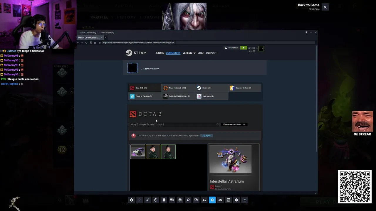Open the discussions chat-bubbles icon in overlay toolbar
The width and height of the screenshot is (376, 211).
(172, 200)
